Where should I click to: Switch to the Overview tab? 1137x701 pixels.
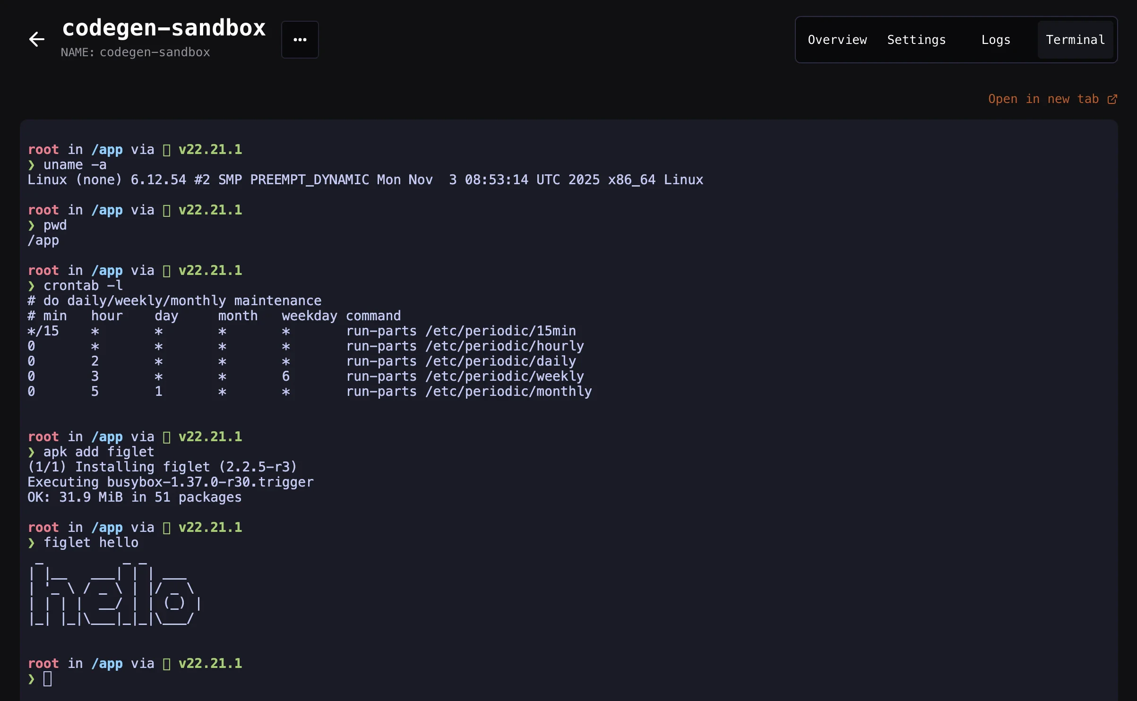(836, 40)
